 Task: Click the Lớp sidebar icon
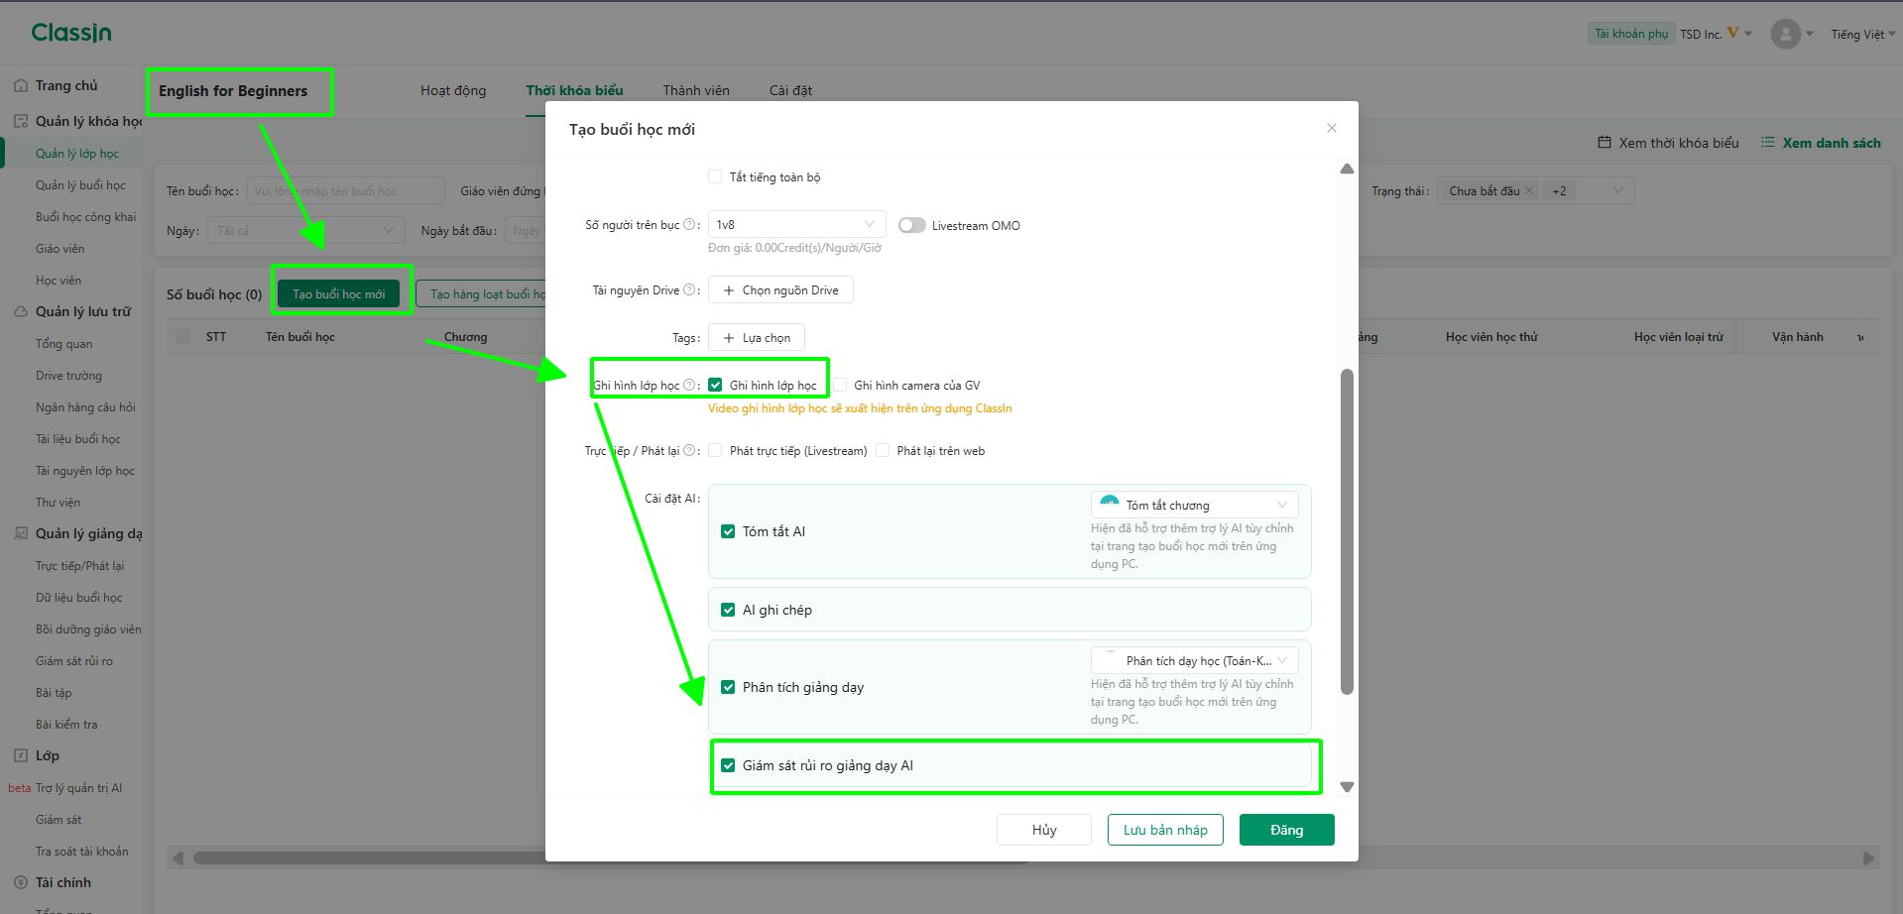click(21, 756)
